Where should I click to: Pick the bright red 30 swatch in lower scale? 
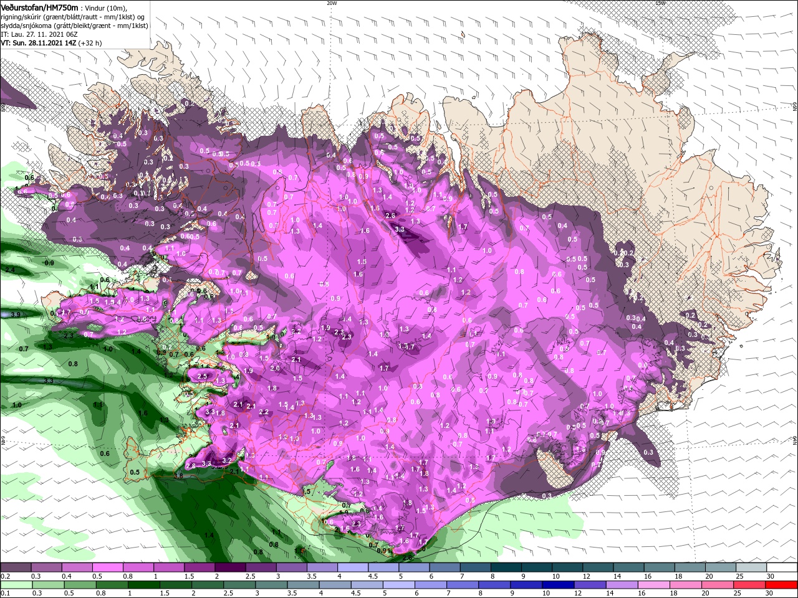[782, 585]
